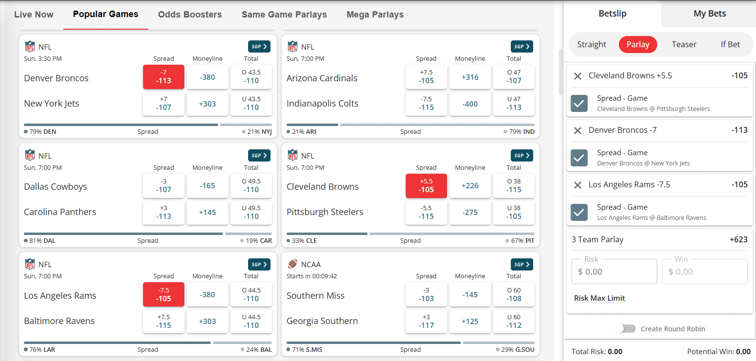The image size is (756, 361).
Task: Open the Odds Boosters tab
Action: coord(190,15)
